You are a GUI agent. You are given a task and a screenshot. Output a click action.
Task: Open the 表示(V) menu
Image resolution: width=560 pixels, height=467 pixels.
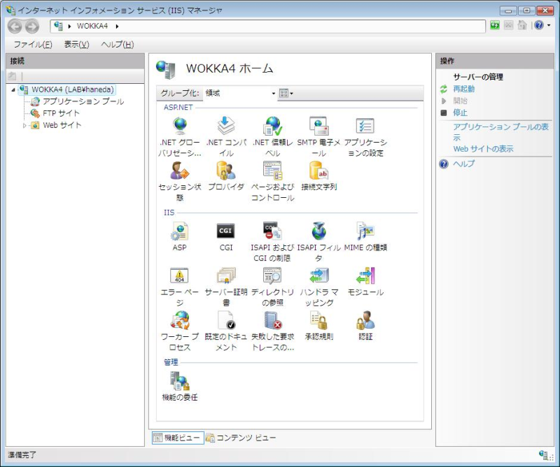tap(76, 45)
